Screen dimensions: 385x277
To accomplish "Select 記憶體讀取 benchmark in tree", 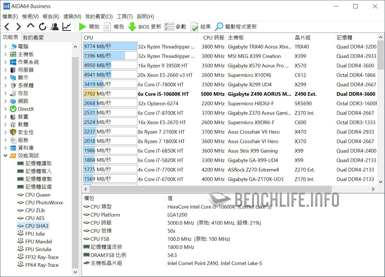I will click(x=38, y=163).
